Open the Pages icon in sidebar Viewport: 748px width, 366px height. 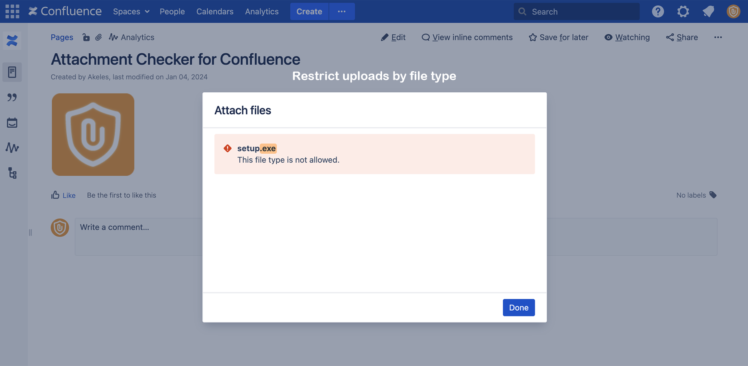(12, 72)
